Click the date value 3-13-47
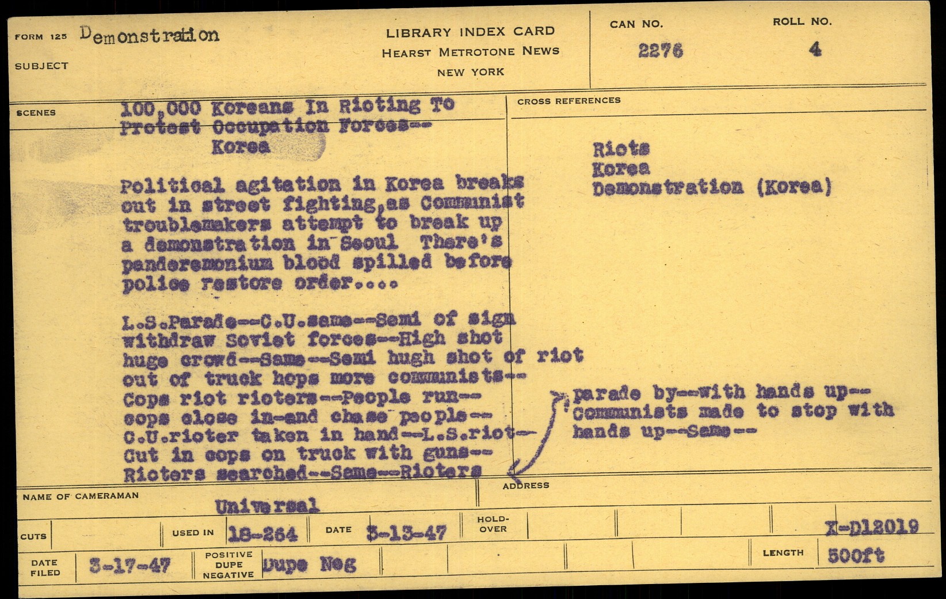This screenshot has width=946, height=599. (x=407, y=533)
